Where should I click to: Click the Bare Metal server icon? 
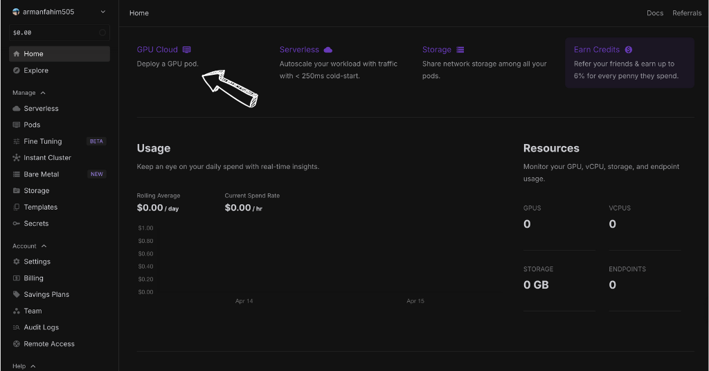(x=17, y=174)
